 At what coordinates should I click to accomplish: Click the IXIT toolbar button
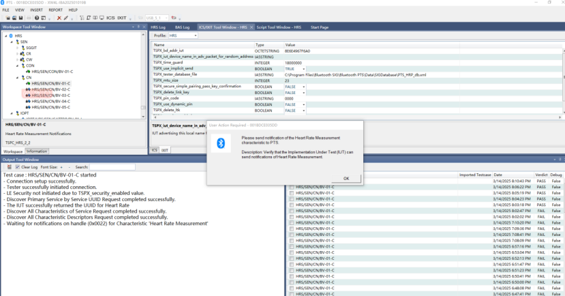(x=122, y=18)
